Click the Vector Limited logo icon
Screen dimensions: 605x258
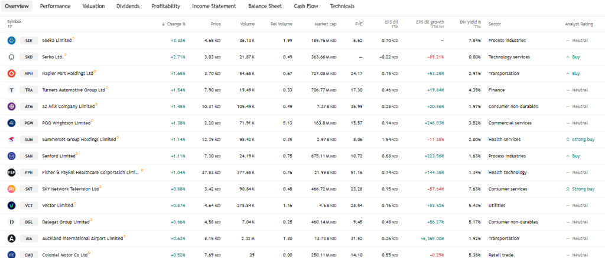(x=12, y=206)
